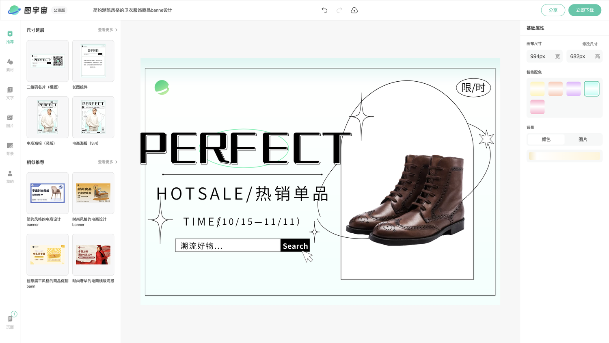609x343 pixels.
Task: Click the 立即下载 download button
Action: [x=585, y=10]
